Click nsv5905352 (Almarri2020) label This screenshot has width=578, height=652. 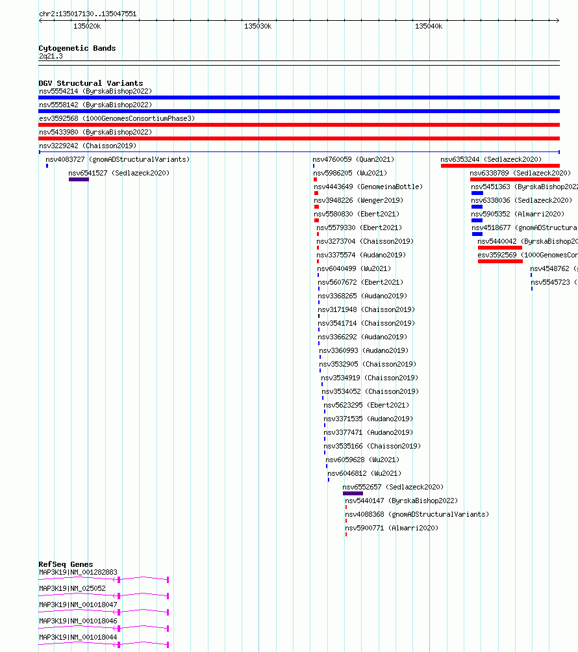click(x=518, y=214)
